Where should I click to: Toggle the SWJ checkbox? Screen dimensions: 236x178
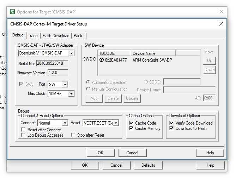(x=21, y=84)
